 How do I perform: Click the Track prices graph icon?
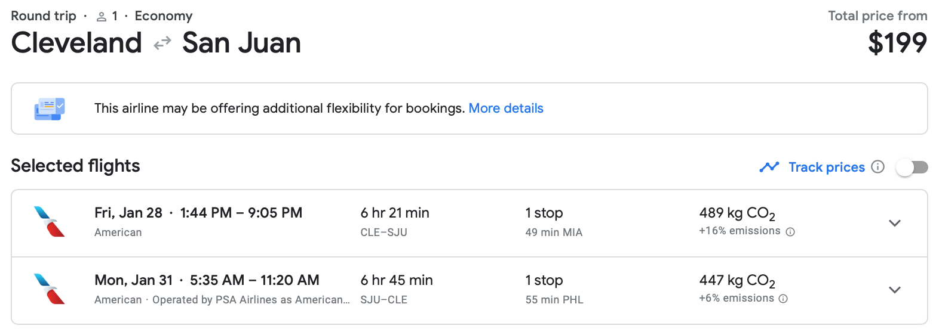[x=769, y=167]
